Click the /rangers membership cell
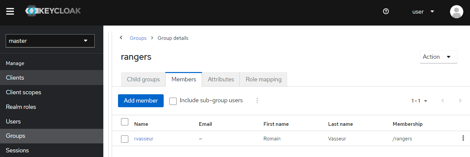 [x=402, y=139]
